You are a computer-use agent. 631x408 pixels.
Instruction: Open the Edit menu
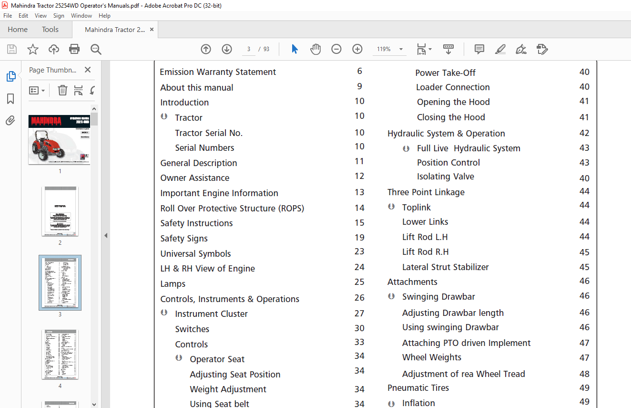click(23, 16)
